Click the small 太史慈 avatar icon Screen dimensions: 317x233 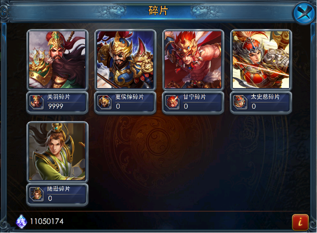tap(241, 102)
